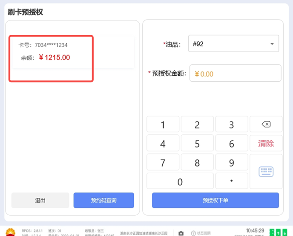Click the 预授权金额 input field
This screenshot has height=236, width=293.
click(235, 74)
